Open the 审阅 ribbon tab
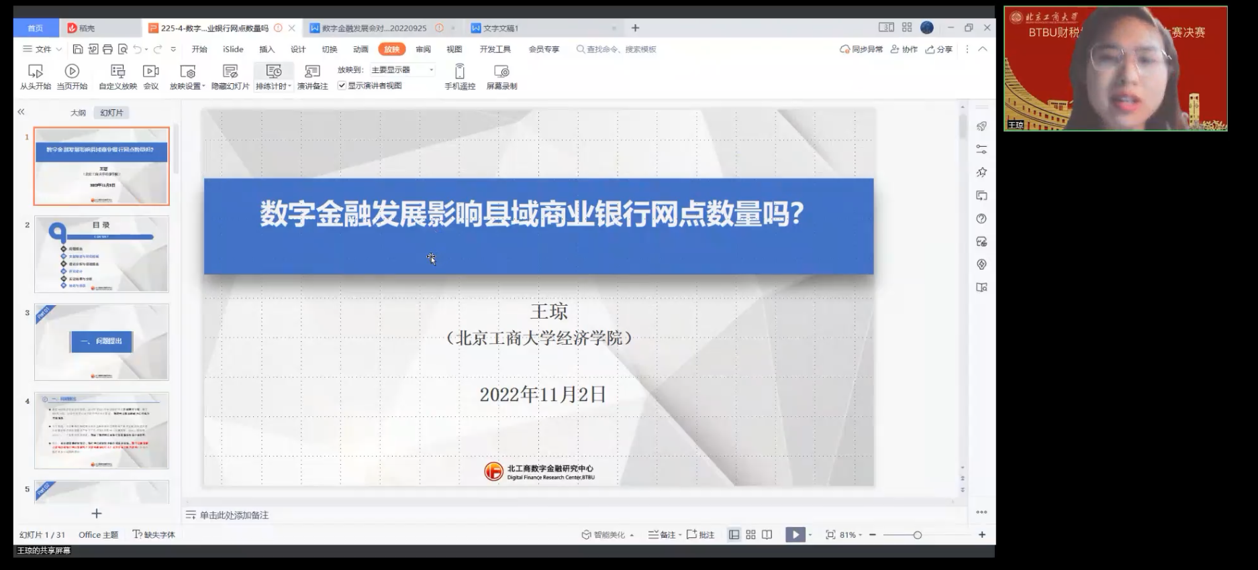Image resolution: width=1258 pixels, height=570 pixels. (423, 49)
